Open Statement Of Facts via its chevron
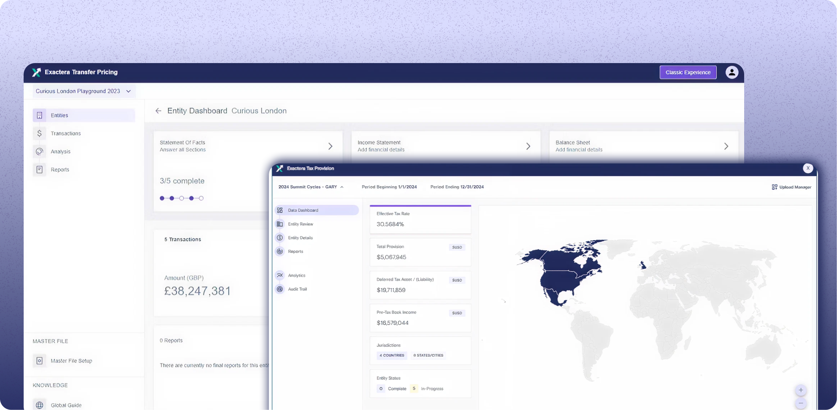This screenshot has height=410, width=837. click(330, 146)
